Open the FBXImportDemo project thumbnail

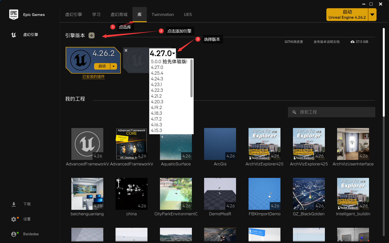pyautogui.click(x=264, y=194)
